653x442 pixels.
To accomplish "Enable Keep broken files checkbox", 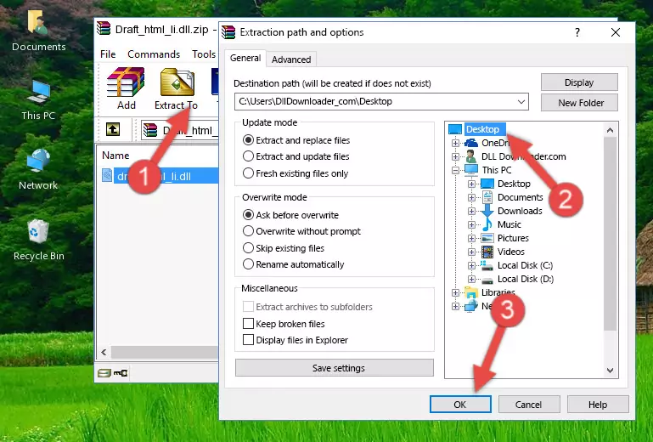I will pos(248,324).
